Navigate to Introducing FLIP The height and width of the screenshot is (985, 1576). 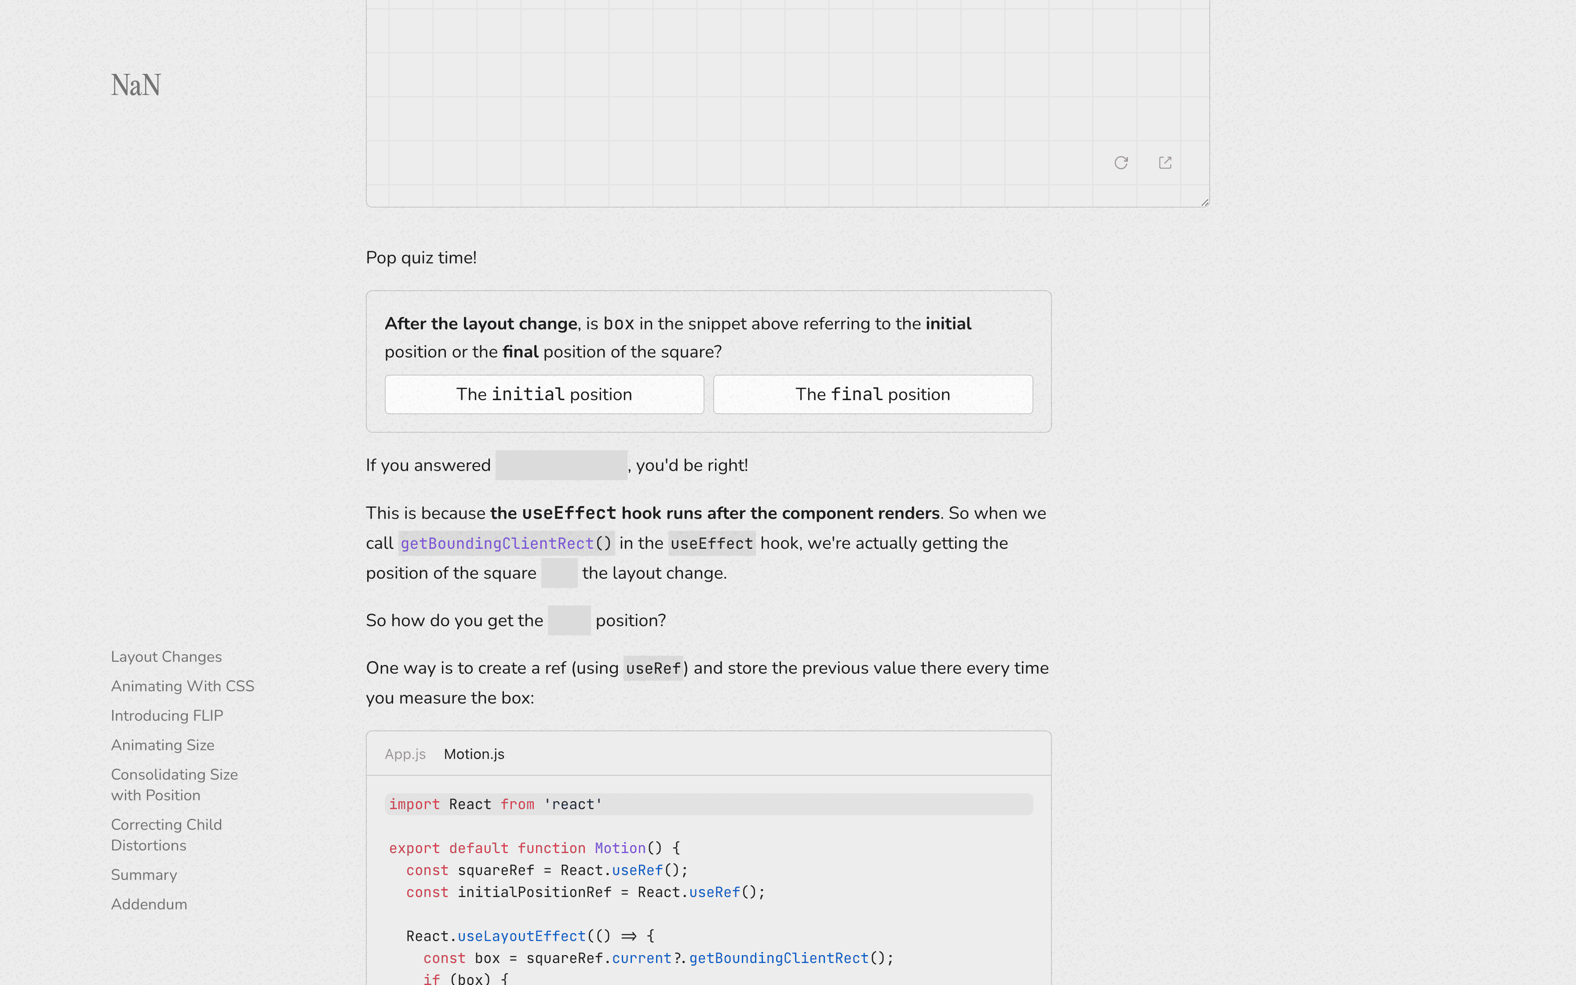pos(167,715)
